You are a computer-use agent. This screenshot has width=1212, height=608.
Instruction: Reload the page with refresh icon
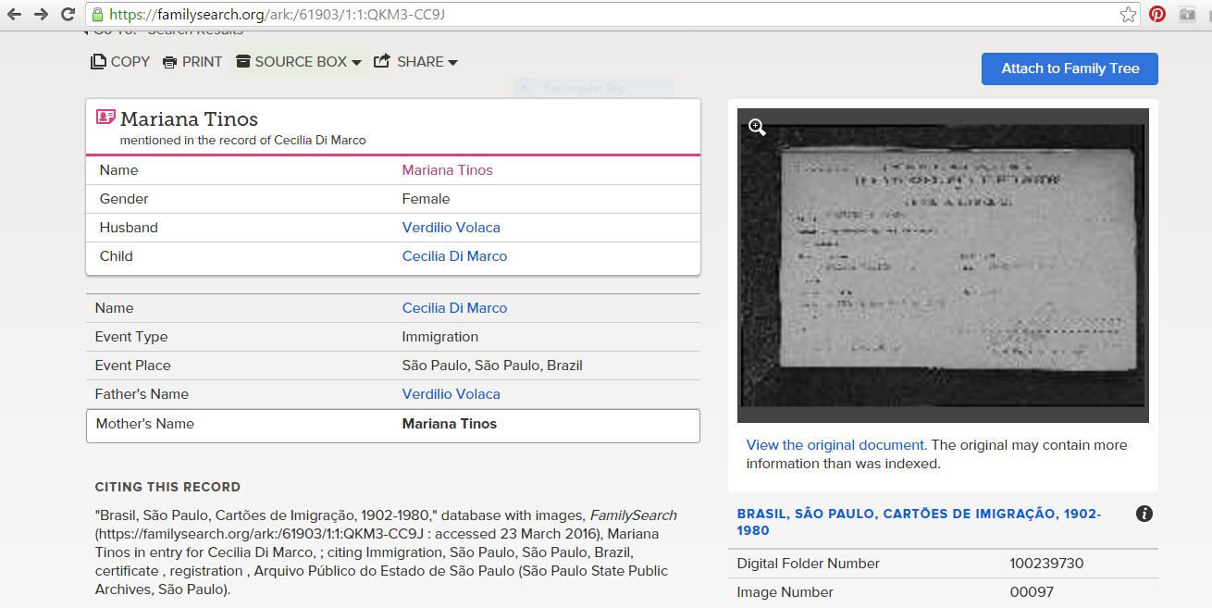[x=68, y=15]
